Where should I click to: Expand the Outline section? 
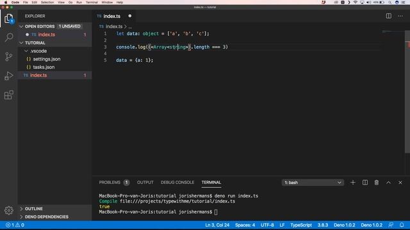click(x=21, y=209)
